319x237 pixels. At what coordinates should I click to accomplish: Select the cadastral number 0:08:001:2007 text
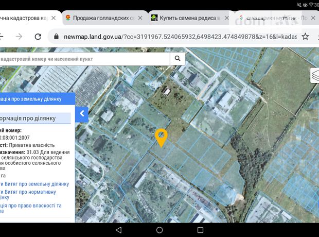(x=14, y=138)
